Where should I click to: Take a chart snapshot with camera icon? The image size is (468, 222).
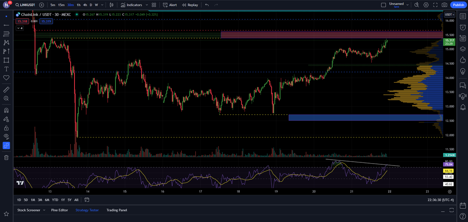445,5
